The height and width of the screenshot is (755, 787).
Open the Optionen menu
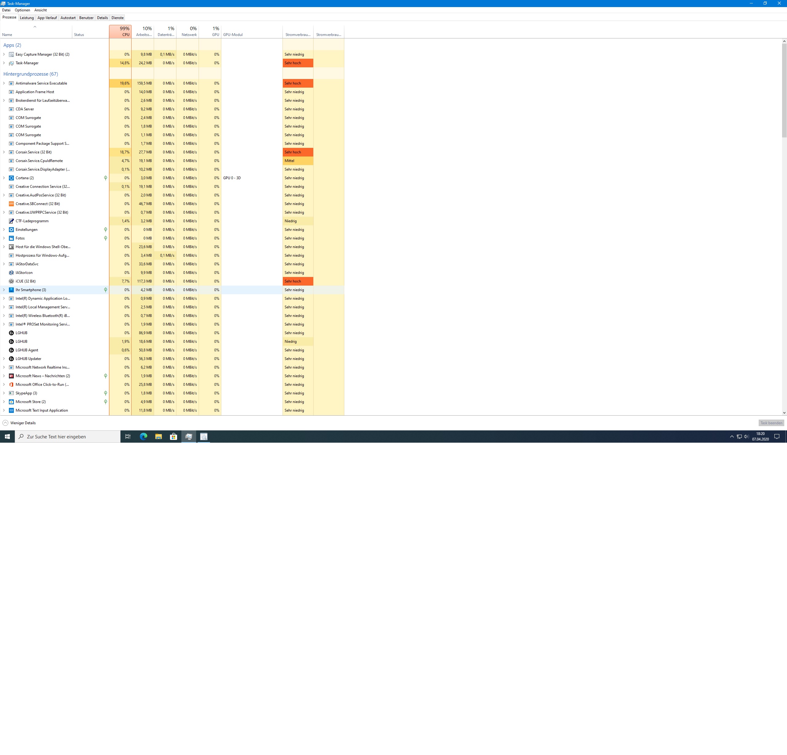pyautogui.click(x=22, y=10)
